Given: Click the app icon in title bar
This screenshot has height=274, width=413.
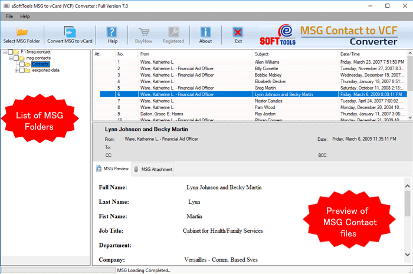Looking at the screenshot, I should pos(6,6).
